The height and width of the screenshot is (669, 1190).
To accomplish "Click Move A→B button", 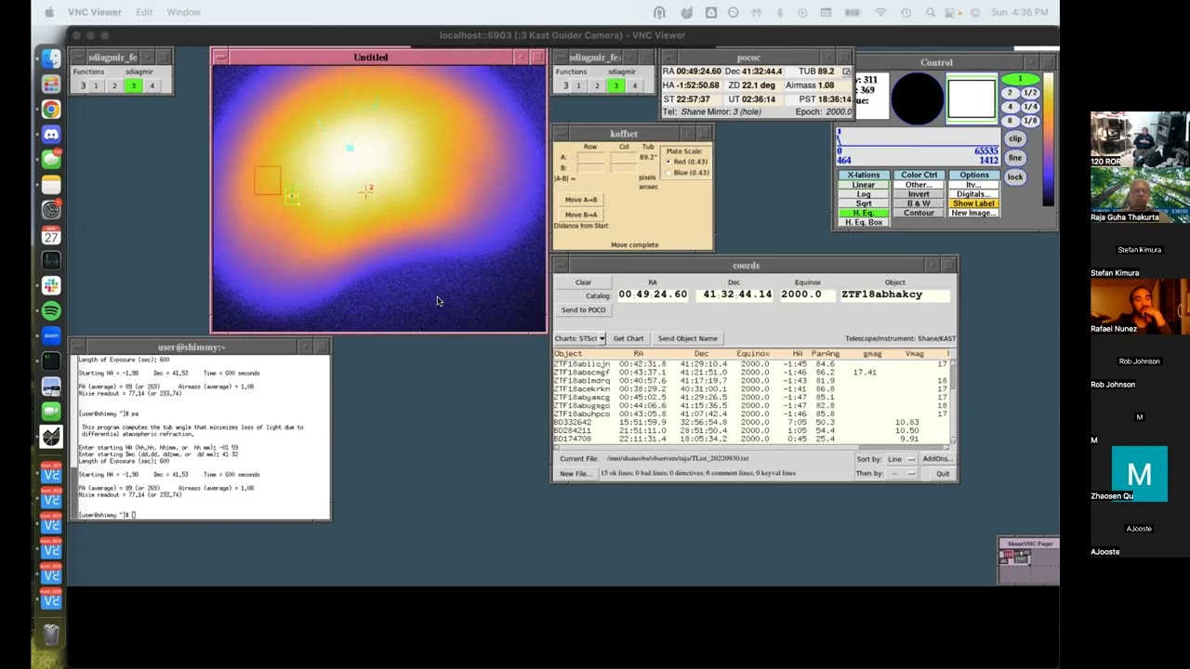I will point(581,200).
